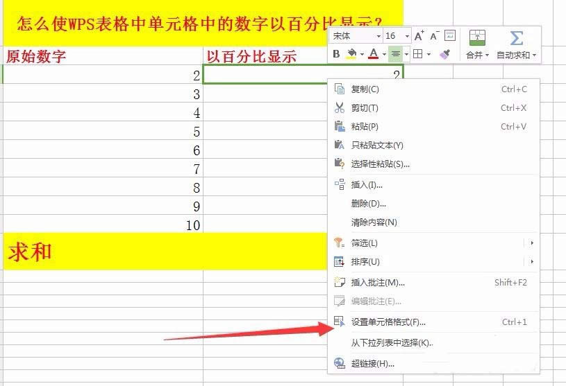
Task: Select 只粘贴文本(Y) menu entry
Action: [433, 146]
